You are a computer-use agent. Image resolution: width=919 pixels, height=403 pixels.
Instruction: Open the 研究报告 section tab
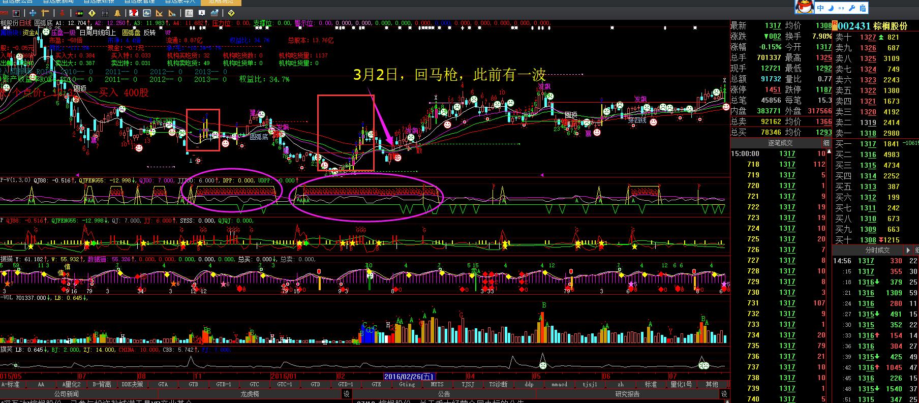coord(627,394)
